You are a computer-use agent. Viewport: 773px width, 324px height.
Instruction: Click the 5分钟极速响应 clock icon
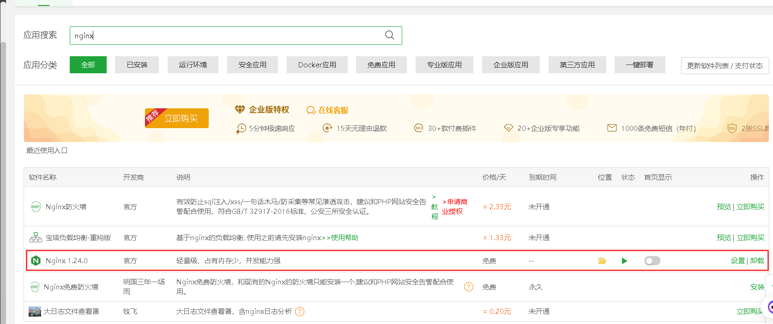[x=241, y=129]
